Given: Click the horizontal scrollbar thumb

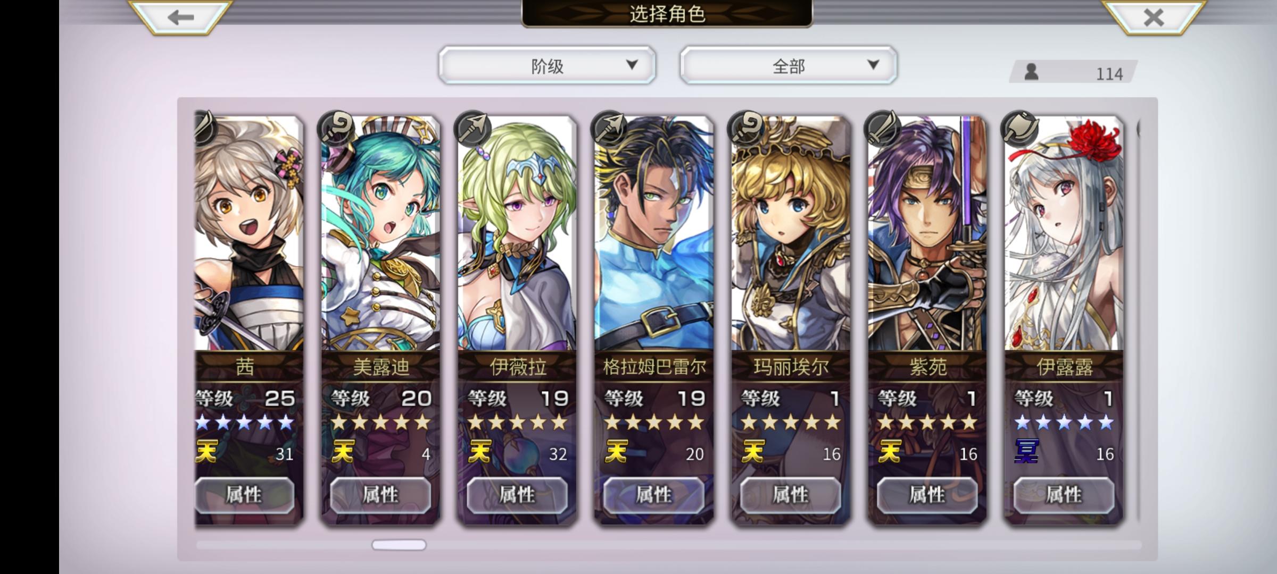Looking at the screenshot, I should point(399,545).
